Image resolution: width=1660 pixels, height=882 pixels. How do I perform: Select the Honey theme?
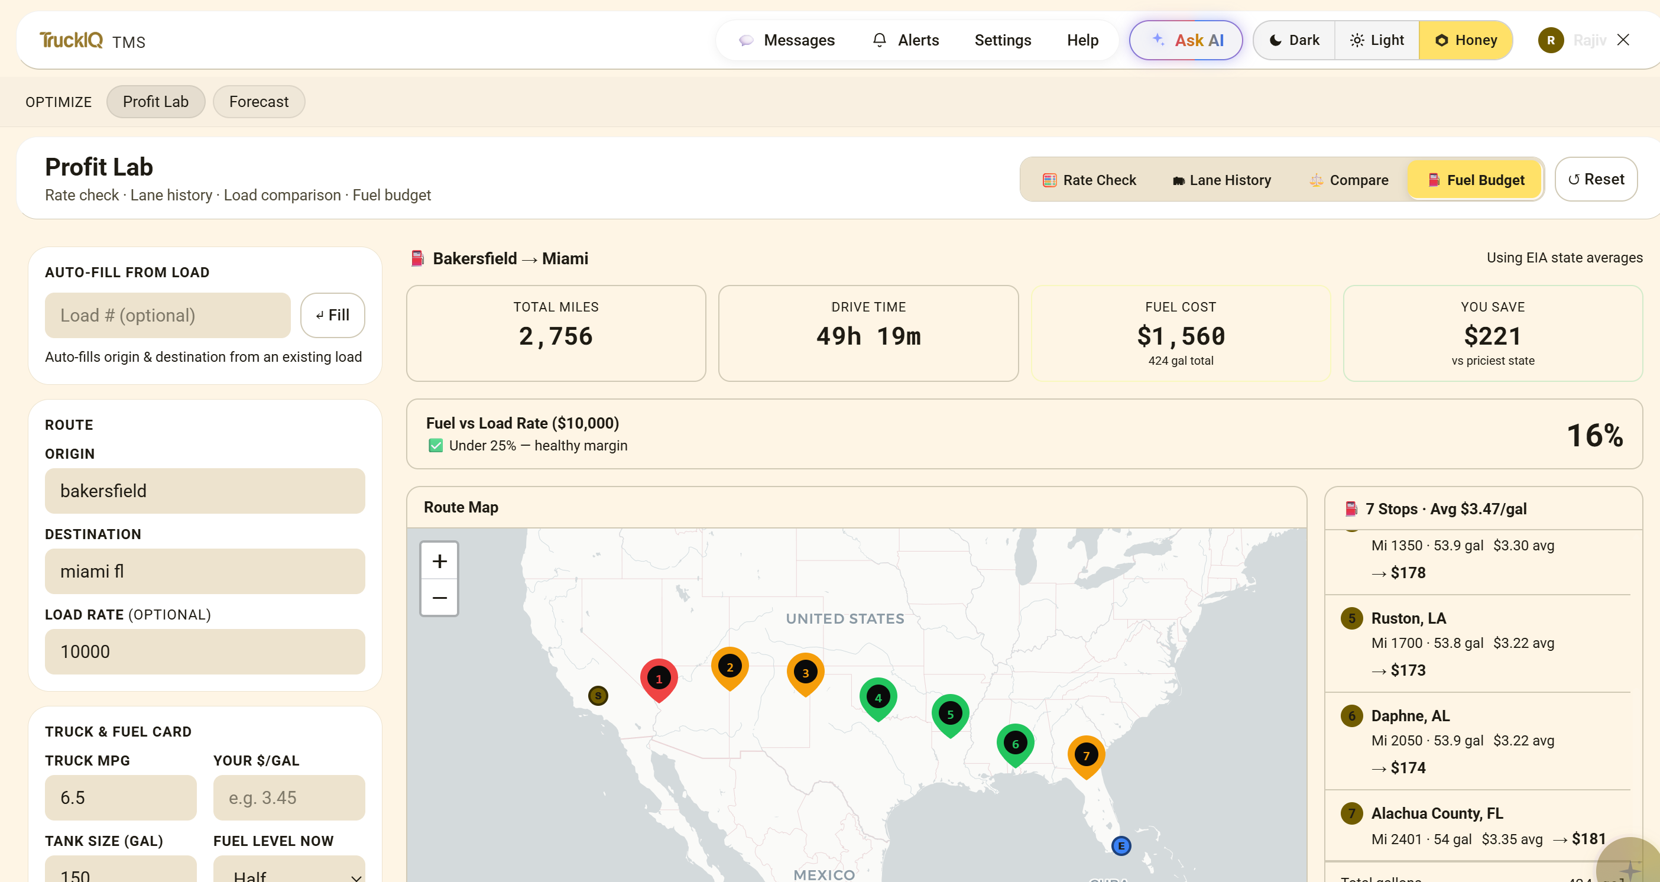coord(1466,40)
